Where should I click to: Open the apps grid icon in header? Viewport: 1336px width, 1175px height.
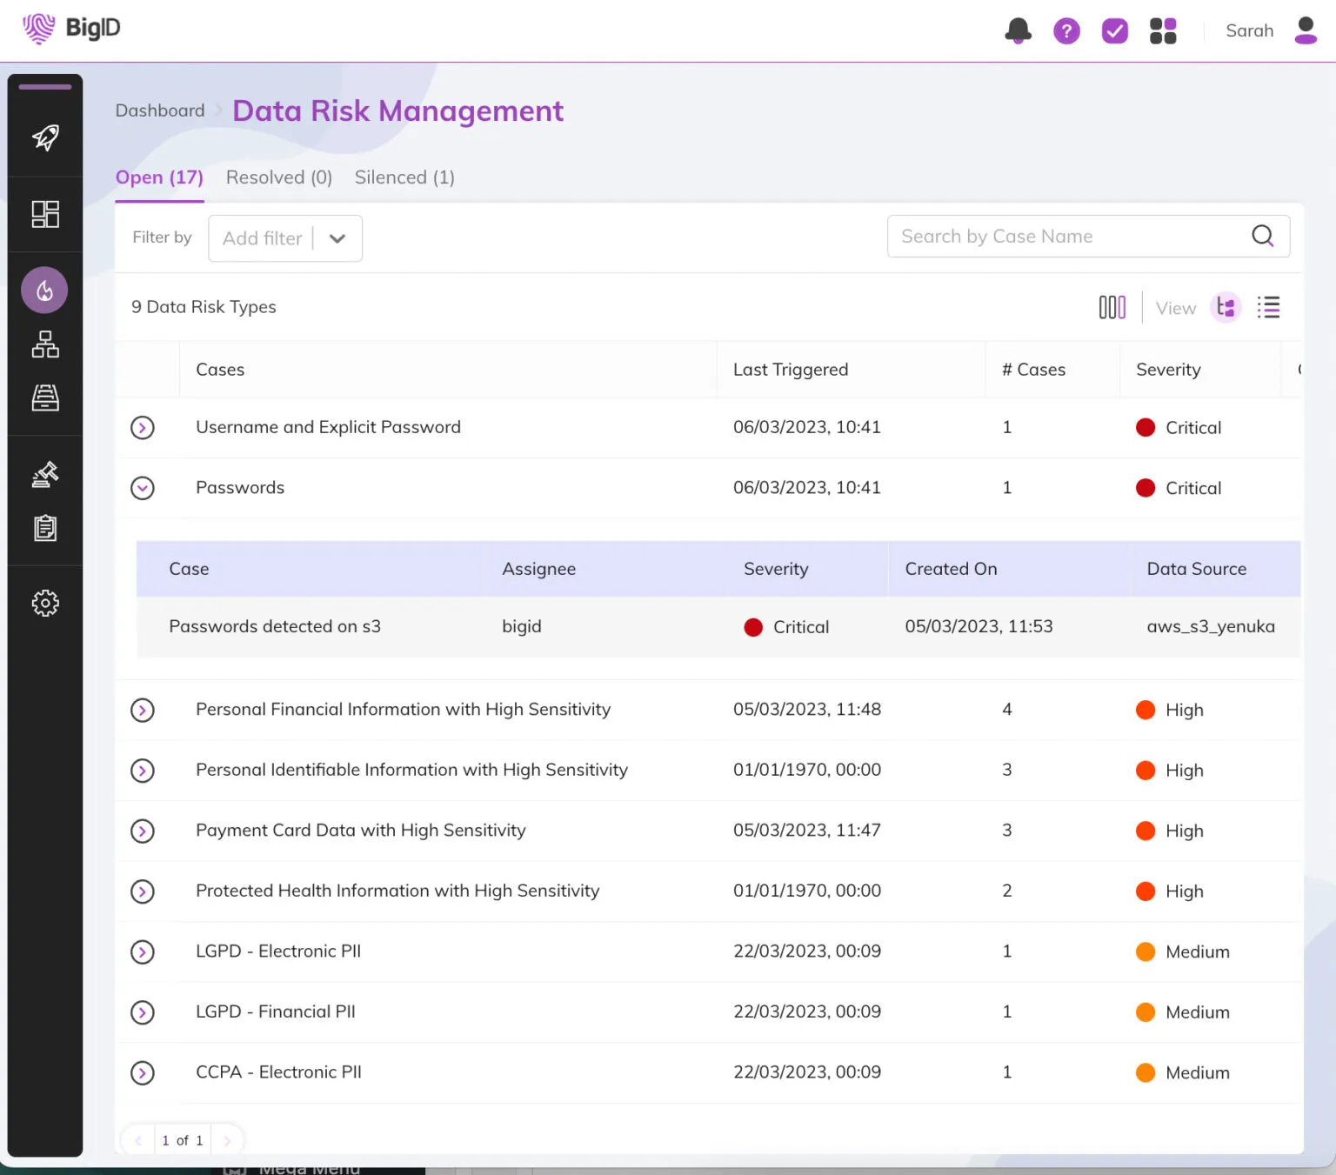point(1163,31)
